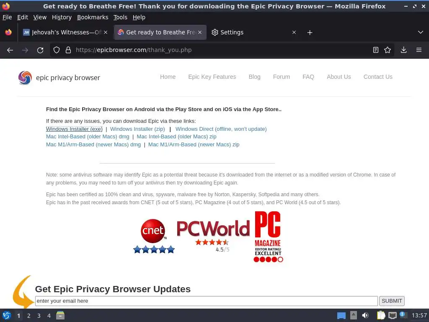Click the cnet five-star award image

click(x=154, y=236)
